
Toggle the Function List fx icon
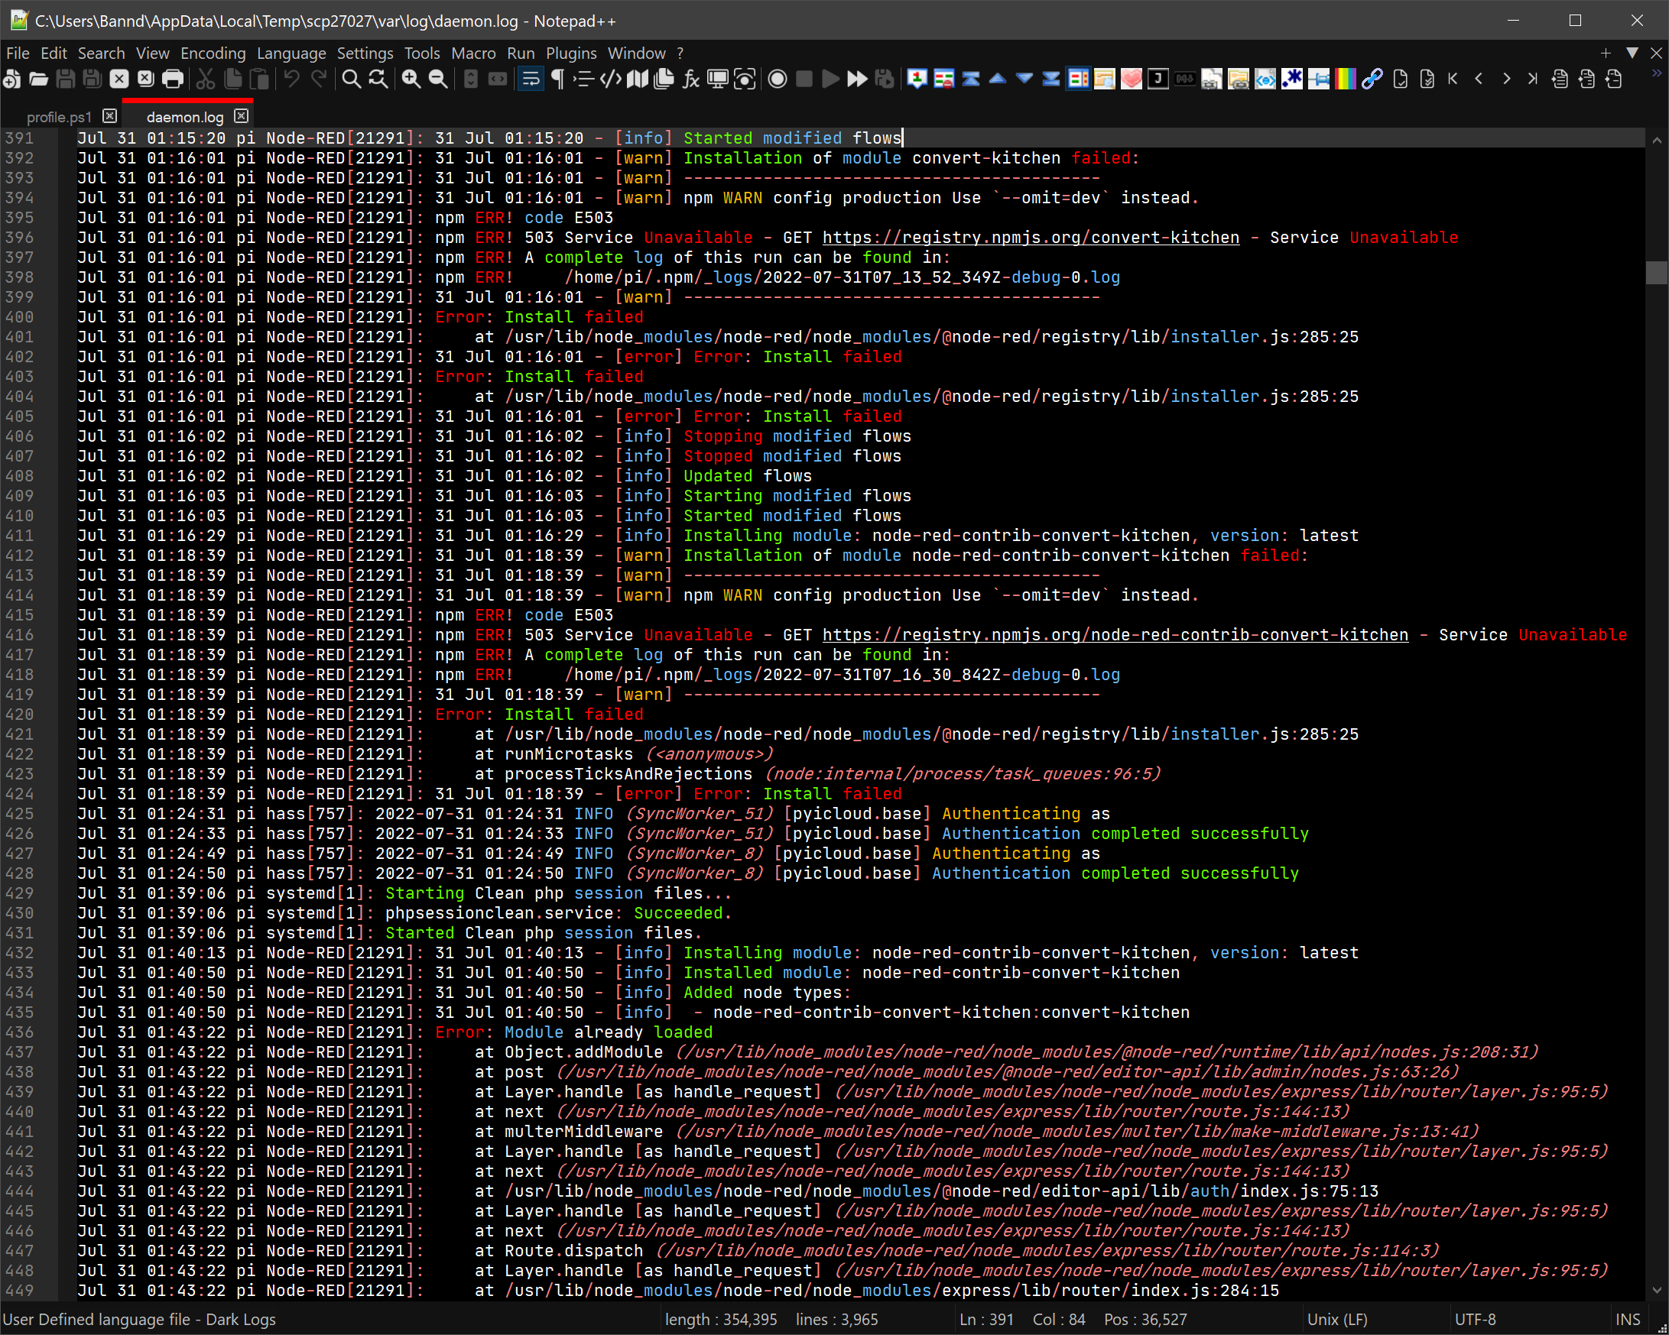click(x=690, y=79)
